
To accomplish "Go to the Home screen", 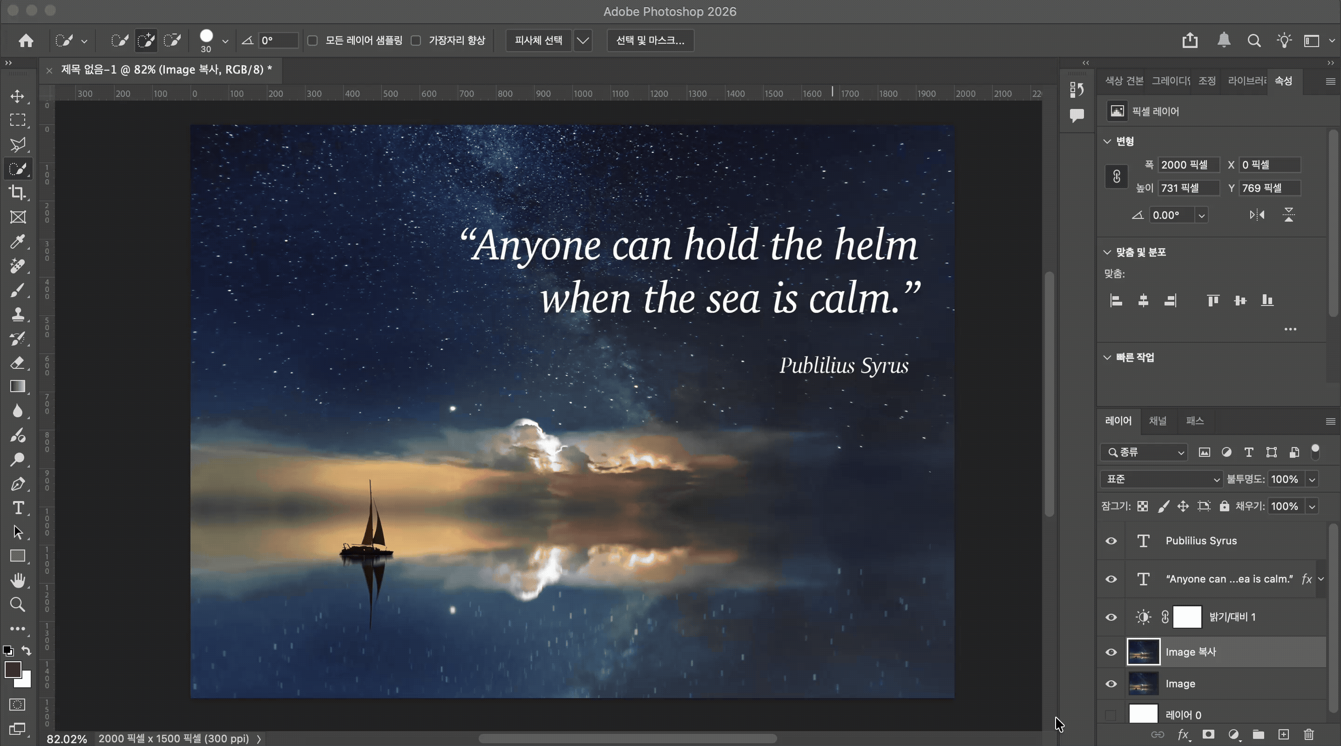I will [26, 41].
